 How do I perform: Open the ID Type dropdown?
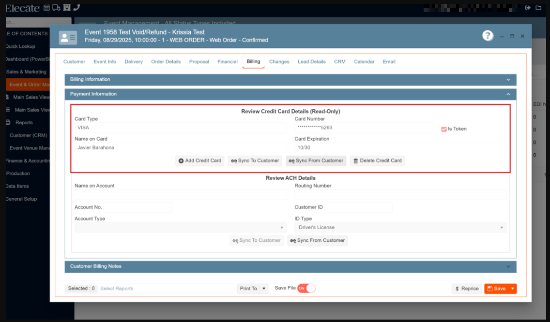[x=400, y=228]
